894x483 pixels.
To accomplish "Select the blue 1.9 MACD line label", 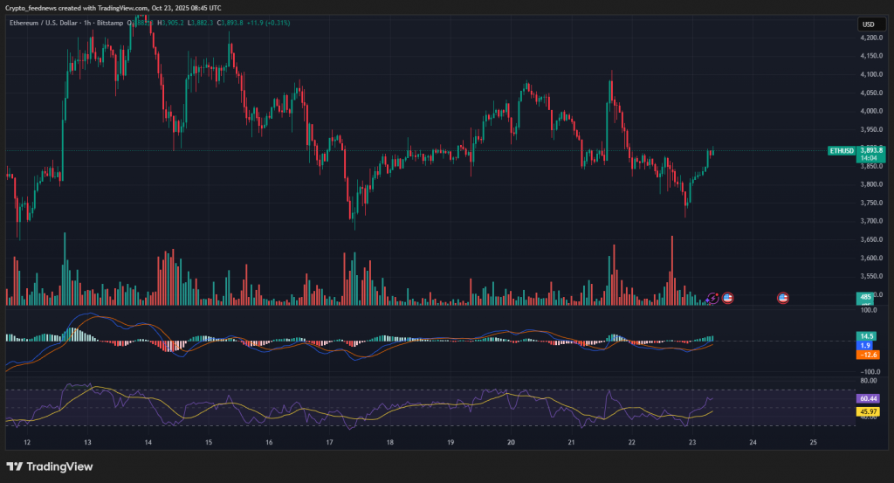I will pyautogui.click(x=866, y=345).
